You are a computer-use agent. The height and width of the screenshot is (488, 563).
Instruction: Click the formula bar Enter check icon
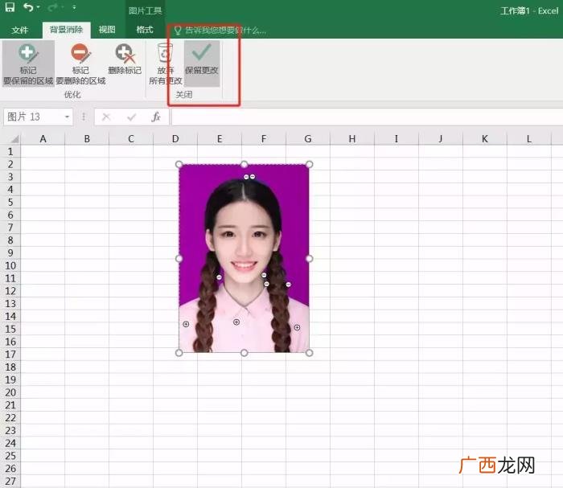pyautogui.click(x=131, y=117)
